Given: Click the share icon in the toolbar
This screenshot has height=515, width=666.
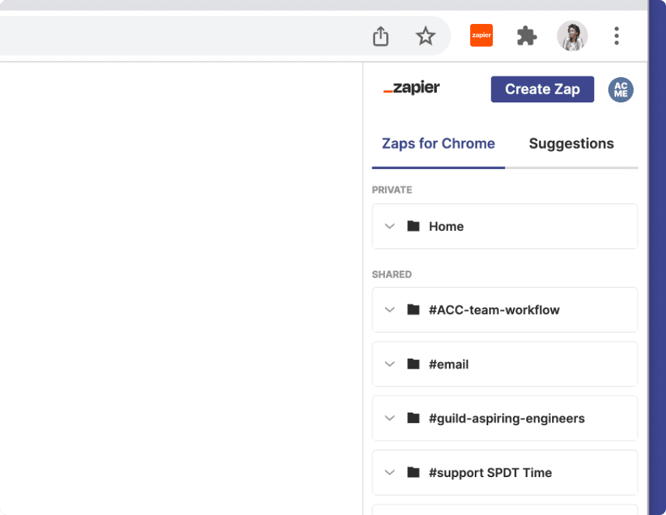Looking at the screenshot, I should [380, 36].
